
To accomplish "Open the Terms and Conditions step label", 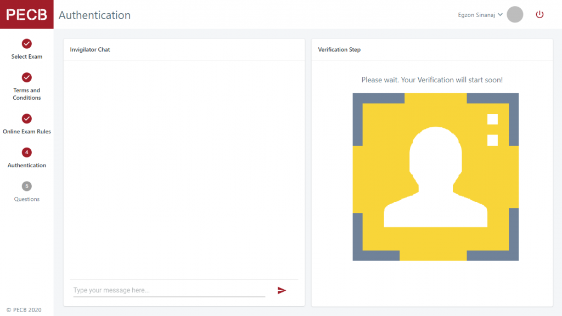I will pos(27,94).
